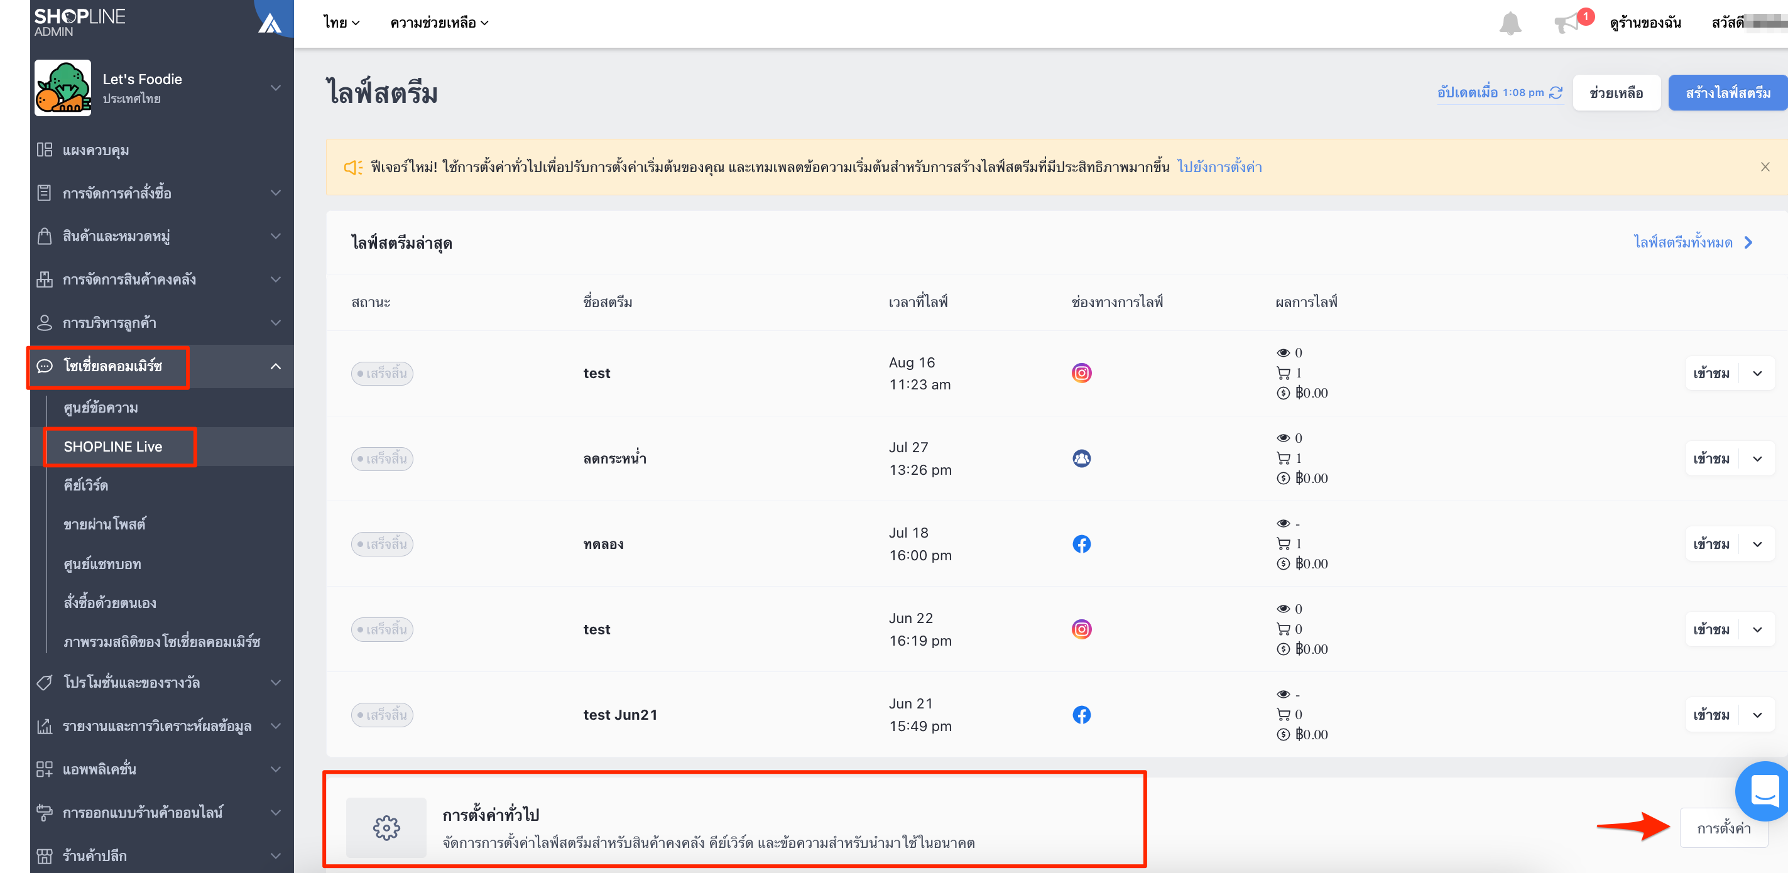Click the stream name ลดกระหน่ำ

615,458
